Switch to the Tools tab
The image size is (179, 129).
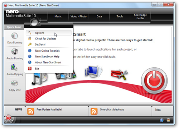[x=120, y=16]
